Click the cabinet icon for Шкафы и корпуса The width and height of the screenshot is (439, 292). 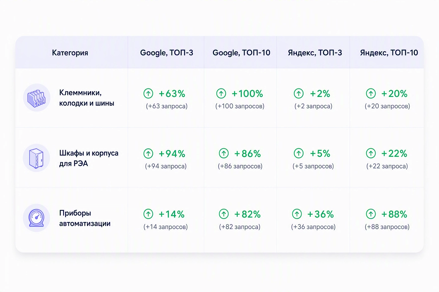coord(37,158)
